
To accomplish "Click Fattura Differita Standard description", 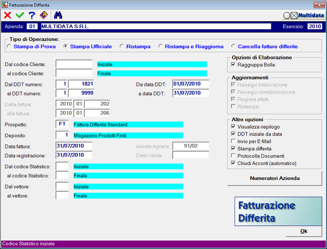I will pyautogui.click(x=128, y=124).
